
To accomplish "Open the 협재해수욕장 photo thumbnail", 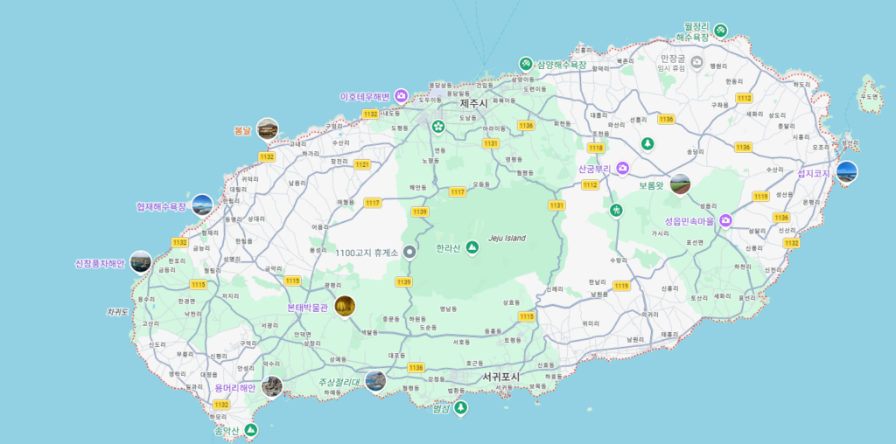I will [202, 205].
